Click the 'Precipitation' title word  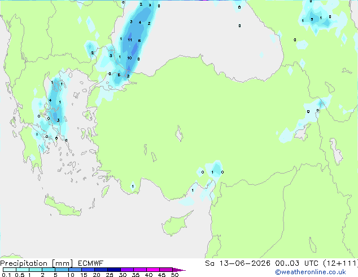coord(24,263)
